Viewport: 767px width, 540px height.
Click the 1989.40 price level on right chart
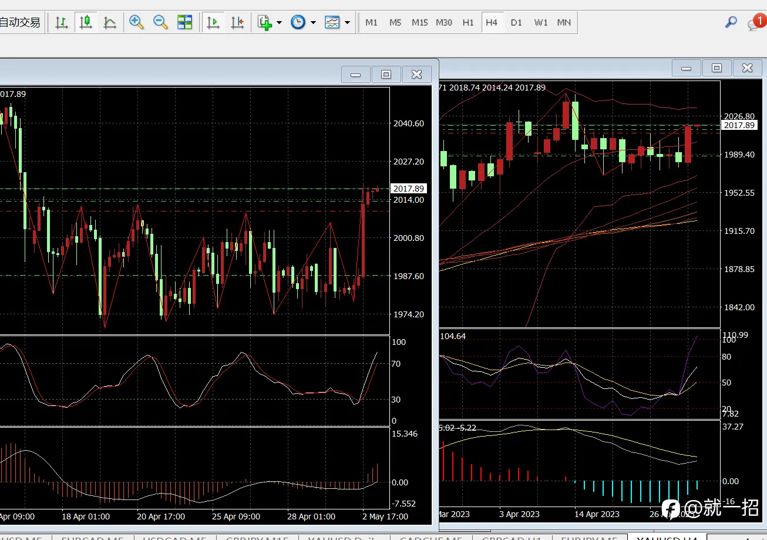[x=739, y=155]
